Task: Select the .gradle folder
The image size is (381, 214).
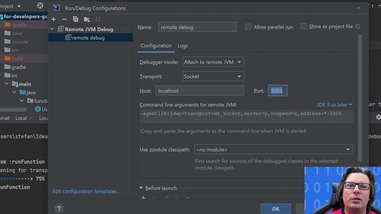Action: coord(19,25)
